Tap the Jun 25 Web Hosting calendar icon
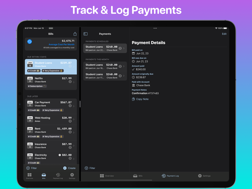The width and height of the screenshot is (252, 189). coord(30,119)
